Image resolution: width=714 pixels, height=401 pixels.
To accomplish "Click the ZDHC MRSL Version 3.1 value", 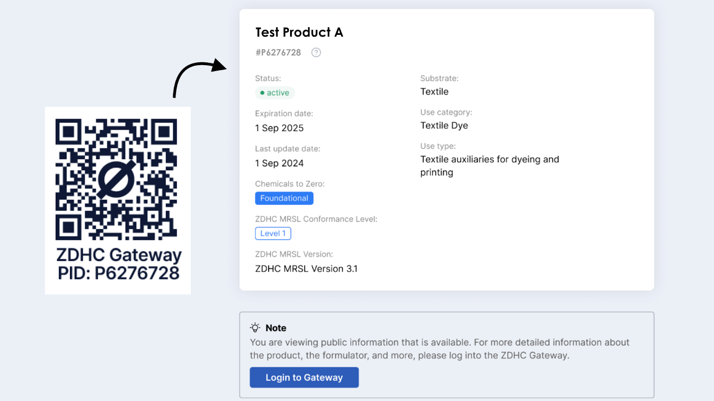I will click(307, 269).
